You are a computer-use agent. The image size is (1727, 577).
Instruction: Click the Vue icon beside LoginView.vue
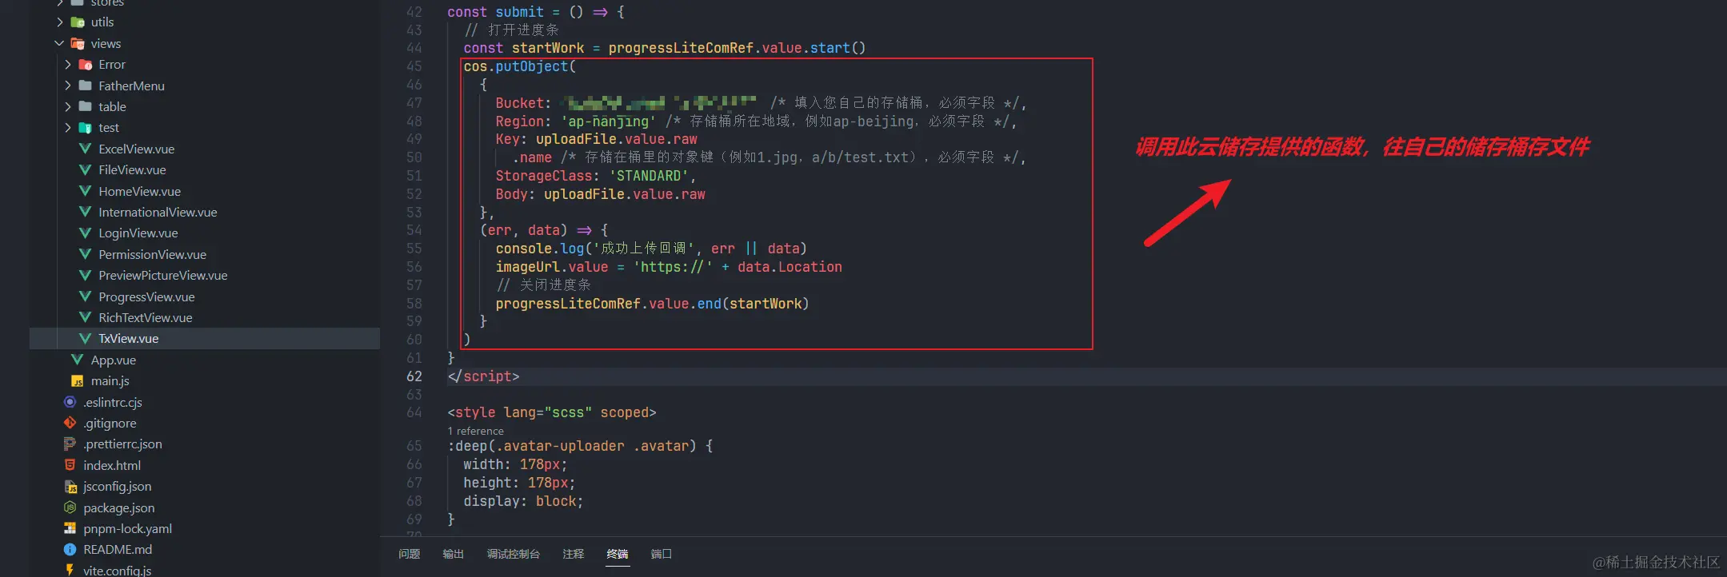85,233
